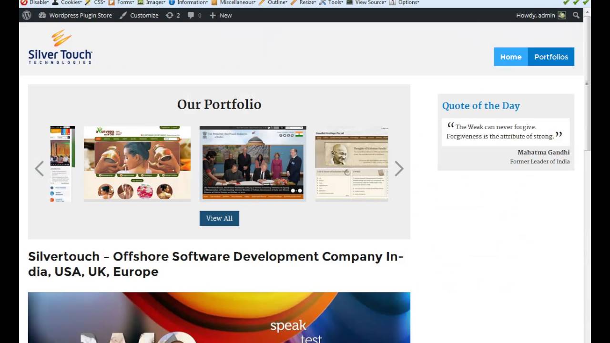This screenshot has width=610, height=343.
Task: Click the New content item
Action: coord(221,15)
